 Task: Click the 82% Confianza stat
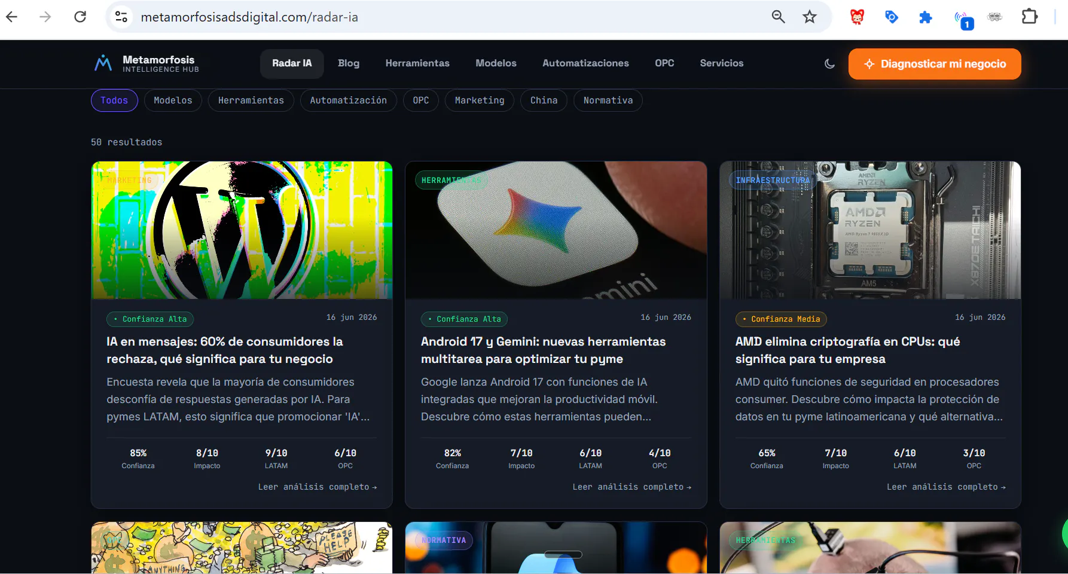pos(453,459)
